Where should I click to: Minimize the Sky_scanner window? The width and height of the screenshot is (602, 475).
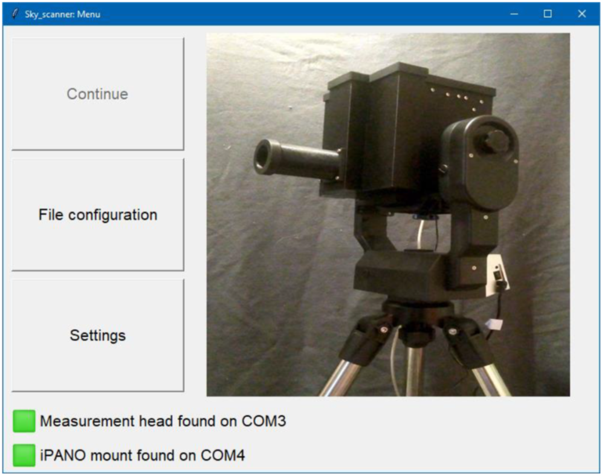click(x=514, y=14)
